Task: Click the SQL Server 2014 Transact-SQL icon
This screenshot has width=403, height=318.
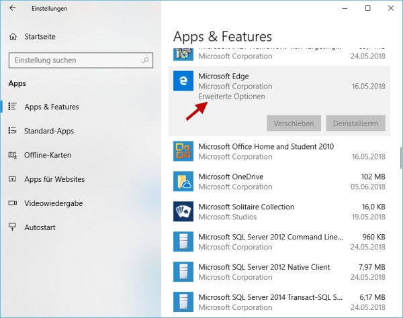Action: click(x=183, y=302)
